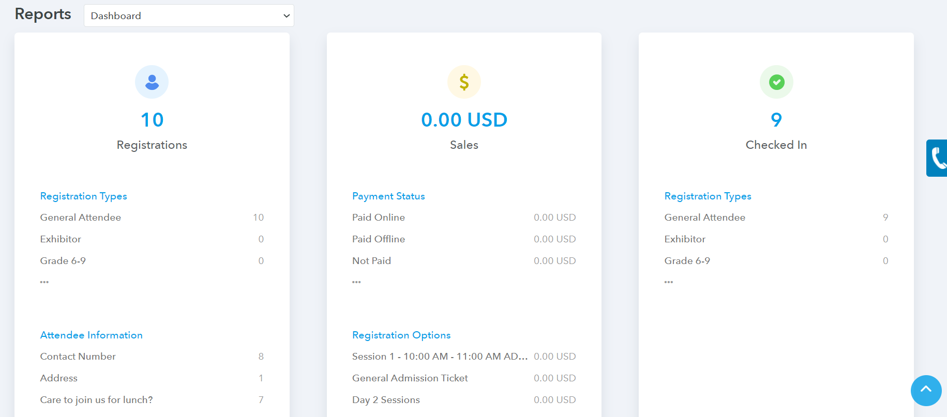Click the Checked In General Attendee count 9
947x417 pixels.
[x=885, y=218]
